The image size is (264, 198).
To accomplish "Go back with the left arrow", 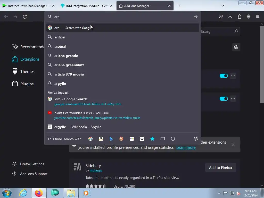I will (6, 17).
